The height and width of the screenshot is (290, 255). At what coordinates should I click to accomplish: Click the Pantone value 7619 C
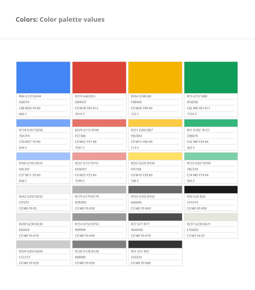click(x=80, y=114)
